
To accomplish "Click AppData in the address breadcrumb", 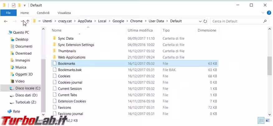I will (85, 21).
